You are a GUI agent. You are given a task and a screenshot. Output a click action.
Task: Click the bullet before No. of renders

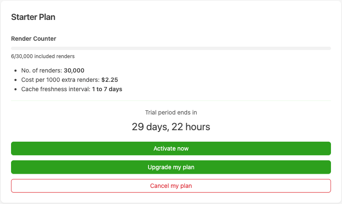[x=15, y=70]
